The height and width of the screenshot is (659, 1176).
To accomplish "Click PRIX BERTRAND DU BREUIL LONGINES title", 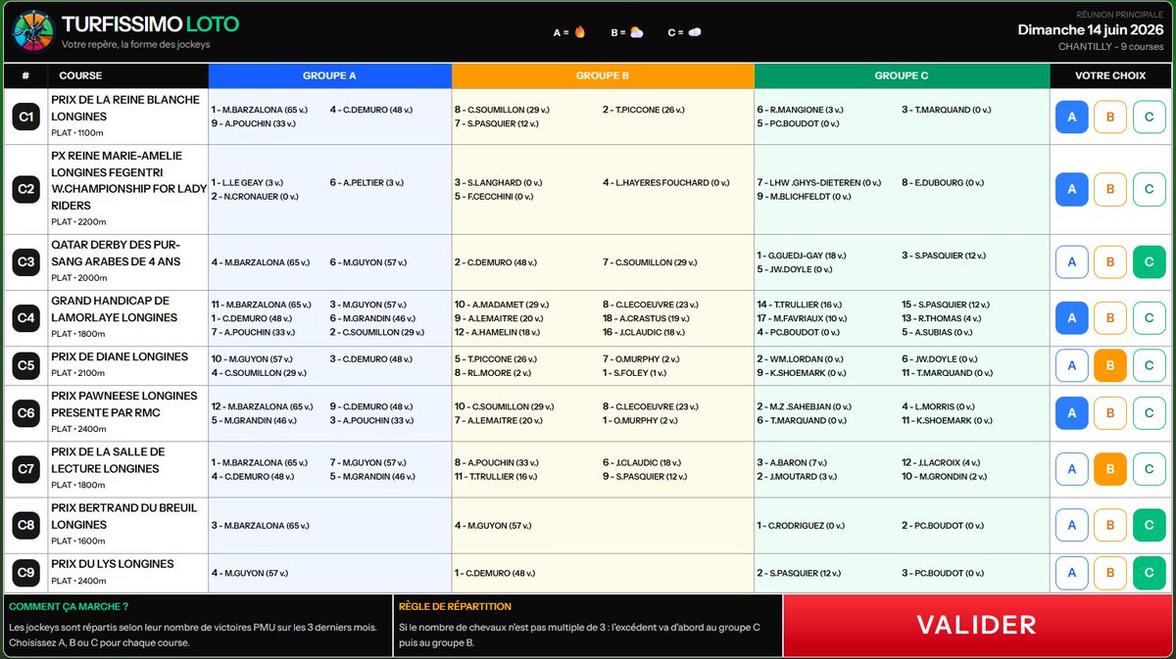I will point(124,516).
